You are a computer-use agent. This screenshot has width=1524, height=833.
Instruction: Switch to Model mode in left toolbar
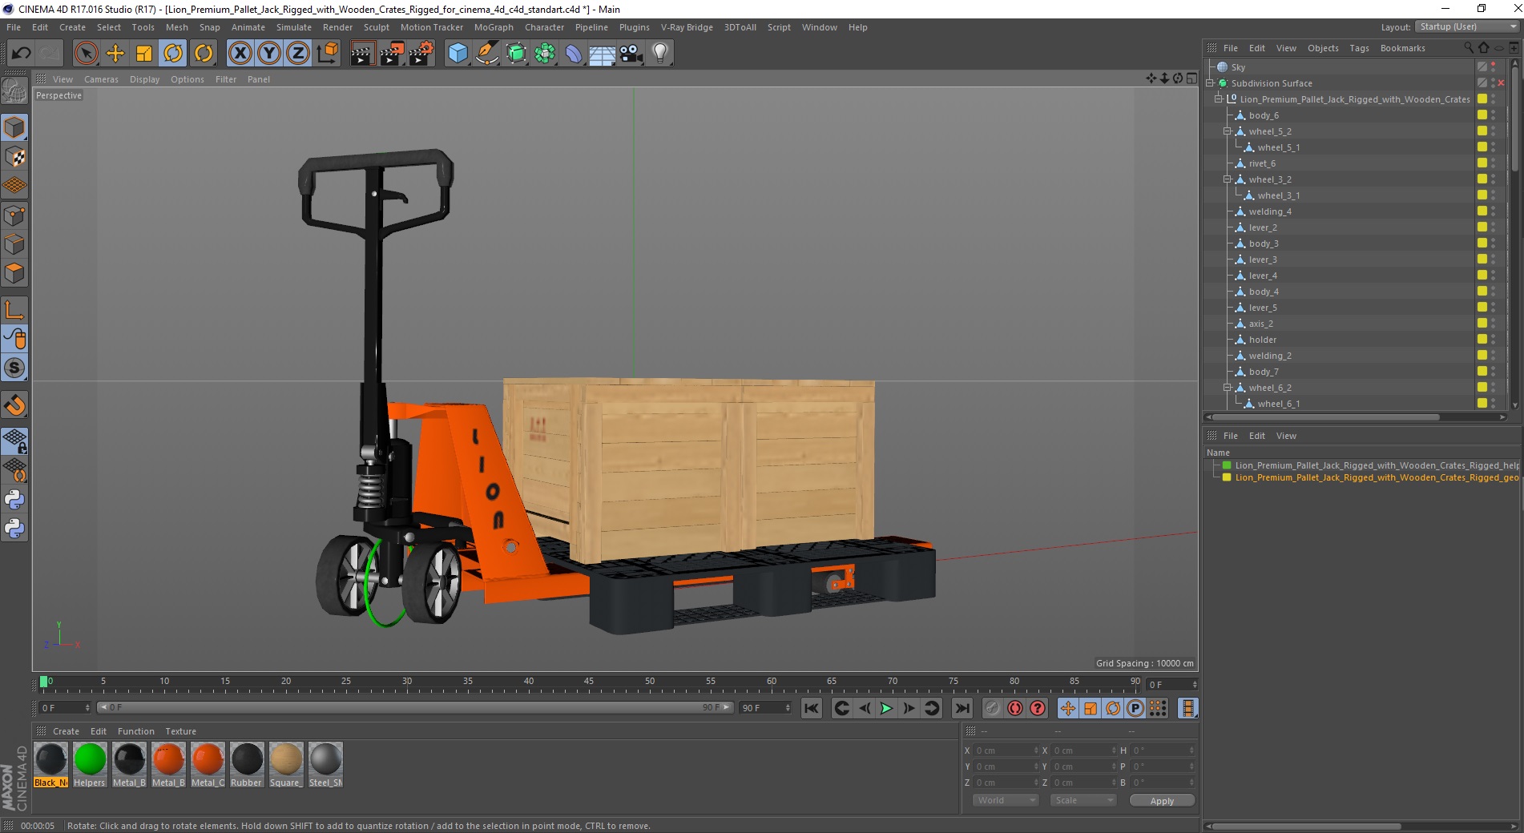[x=14, y=127]
